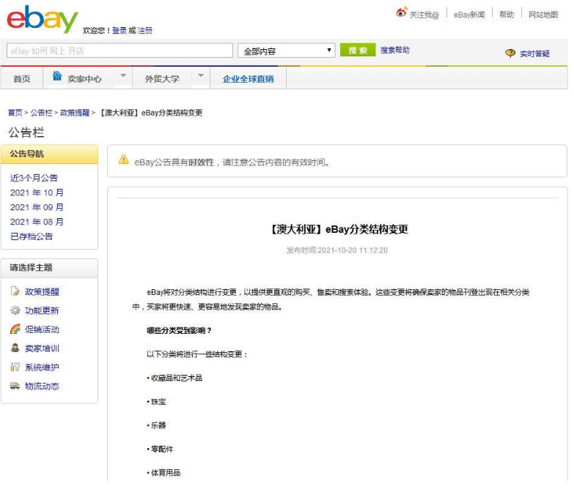
Task: Click the 注册 link
Action: point(145,30)
